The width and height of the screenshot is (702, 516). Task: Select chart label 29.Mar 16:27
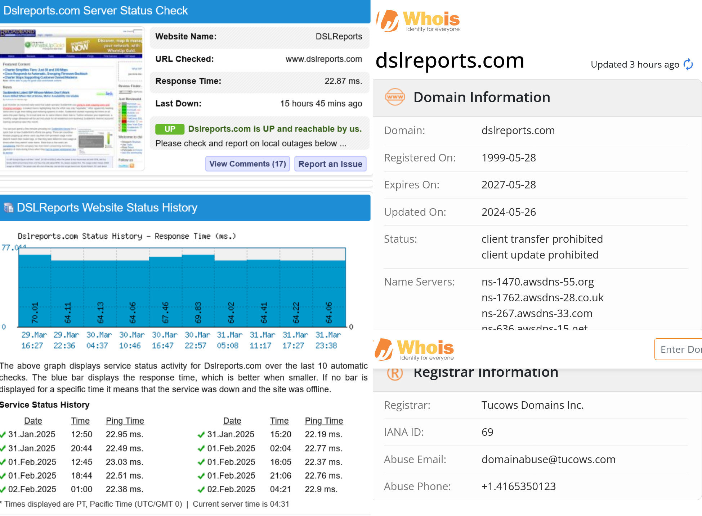tap(33, 340)
